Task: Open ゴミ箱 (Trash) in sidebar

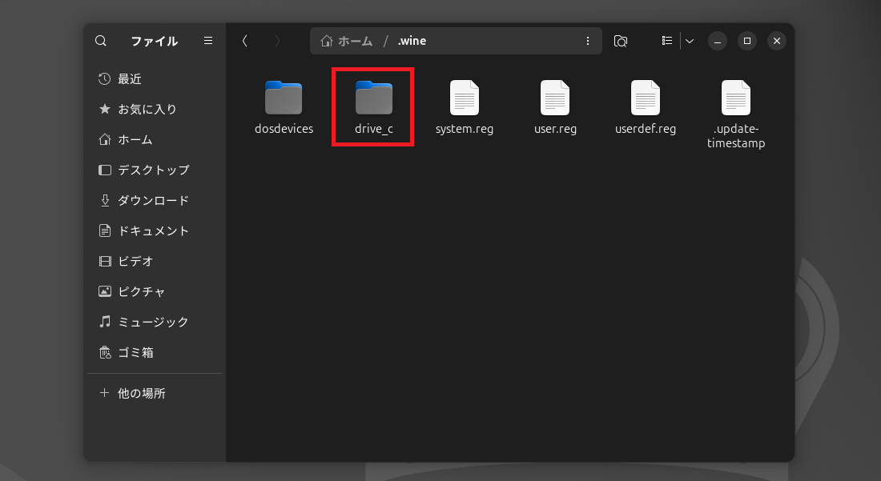Action: (x=135, y=352)
